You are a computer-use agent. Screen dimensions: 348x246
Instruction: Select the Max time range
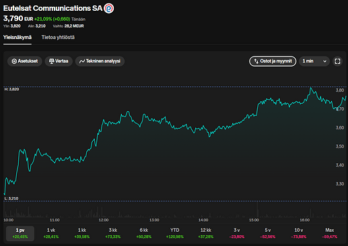pos(330,233)
